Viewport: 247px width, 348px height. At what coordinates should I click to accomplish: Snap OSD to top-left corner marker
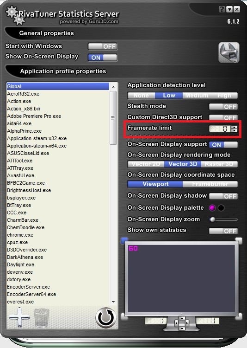coord(124,240)
